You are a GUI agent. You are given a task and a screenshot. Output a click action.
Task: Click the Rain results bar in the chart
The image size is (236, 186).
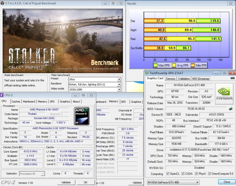tap(183, 39)
